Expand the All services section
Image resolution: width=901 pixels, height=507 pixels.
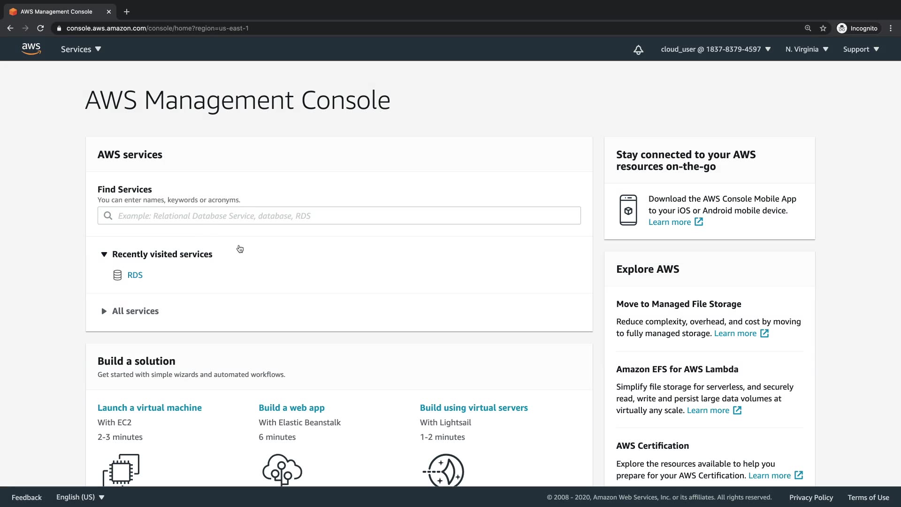104,311
